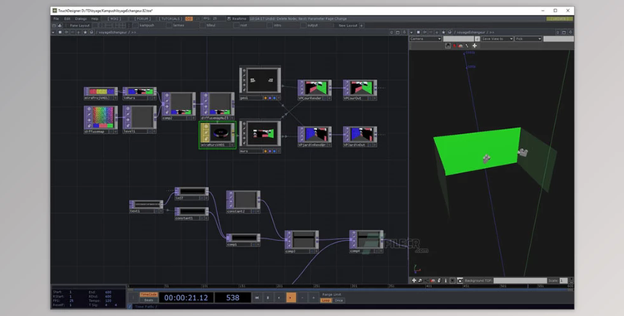The width and height of the screenshot is (624, 316).
Task: Select the VPCourOut node
Action: [359, 90]
